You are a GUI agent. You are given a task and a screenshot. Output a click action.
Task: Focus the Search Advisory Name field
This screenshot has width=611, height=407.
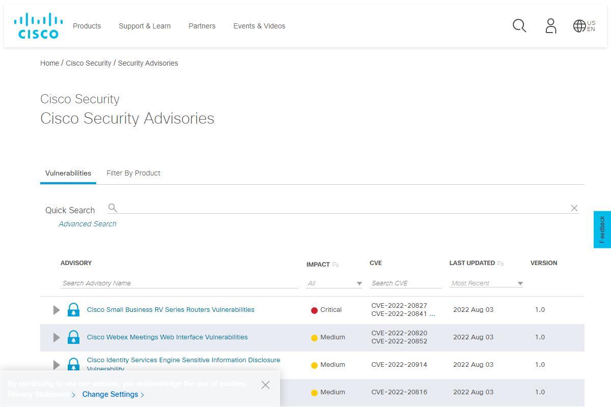pyautogui.click(x=179, y=283)
